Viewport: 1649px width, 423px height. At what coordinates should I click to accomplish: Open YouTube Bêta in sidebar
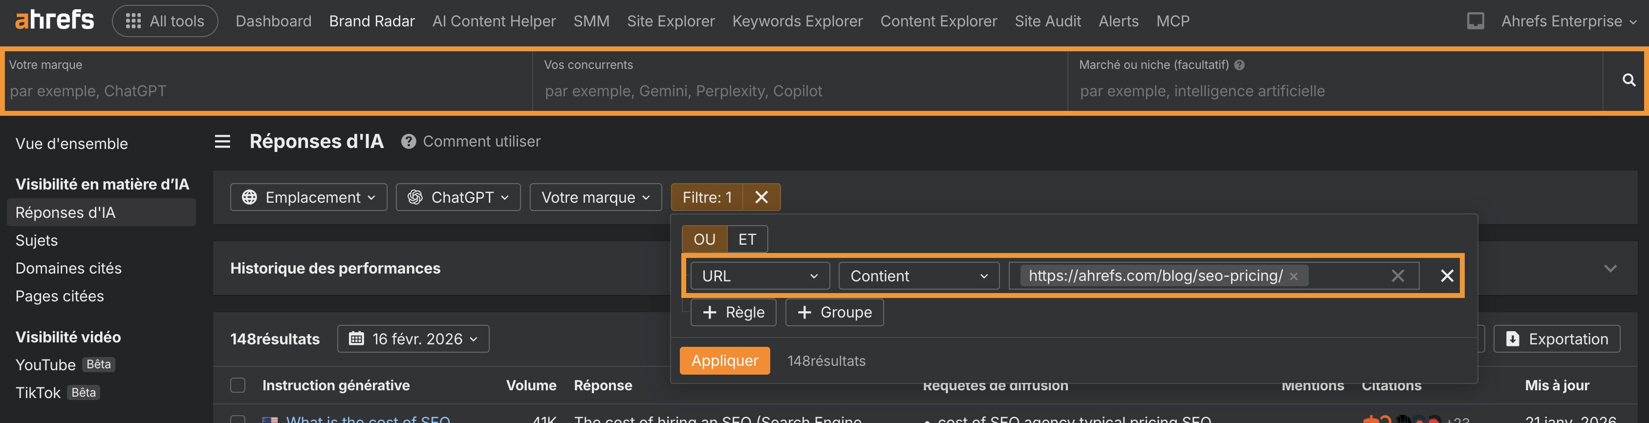click(x=65, y=365)
